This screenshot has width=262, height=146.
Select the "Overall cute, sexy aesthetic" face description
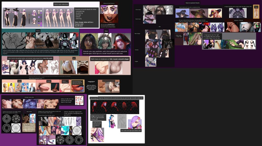(105, 52)
